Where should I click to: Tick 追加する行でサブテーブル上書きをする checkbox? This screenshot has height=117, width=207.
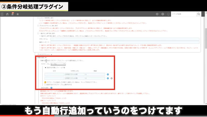pos(45,84)
